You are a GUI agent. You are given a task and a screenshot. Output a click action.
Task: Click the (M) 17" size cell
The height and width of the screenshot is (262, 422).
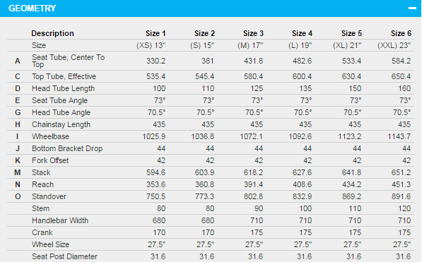pyautogui.click(x=250, y=45)
